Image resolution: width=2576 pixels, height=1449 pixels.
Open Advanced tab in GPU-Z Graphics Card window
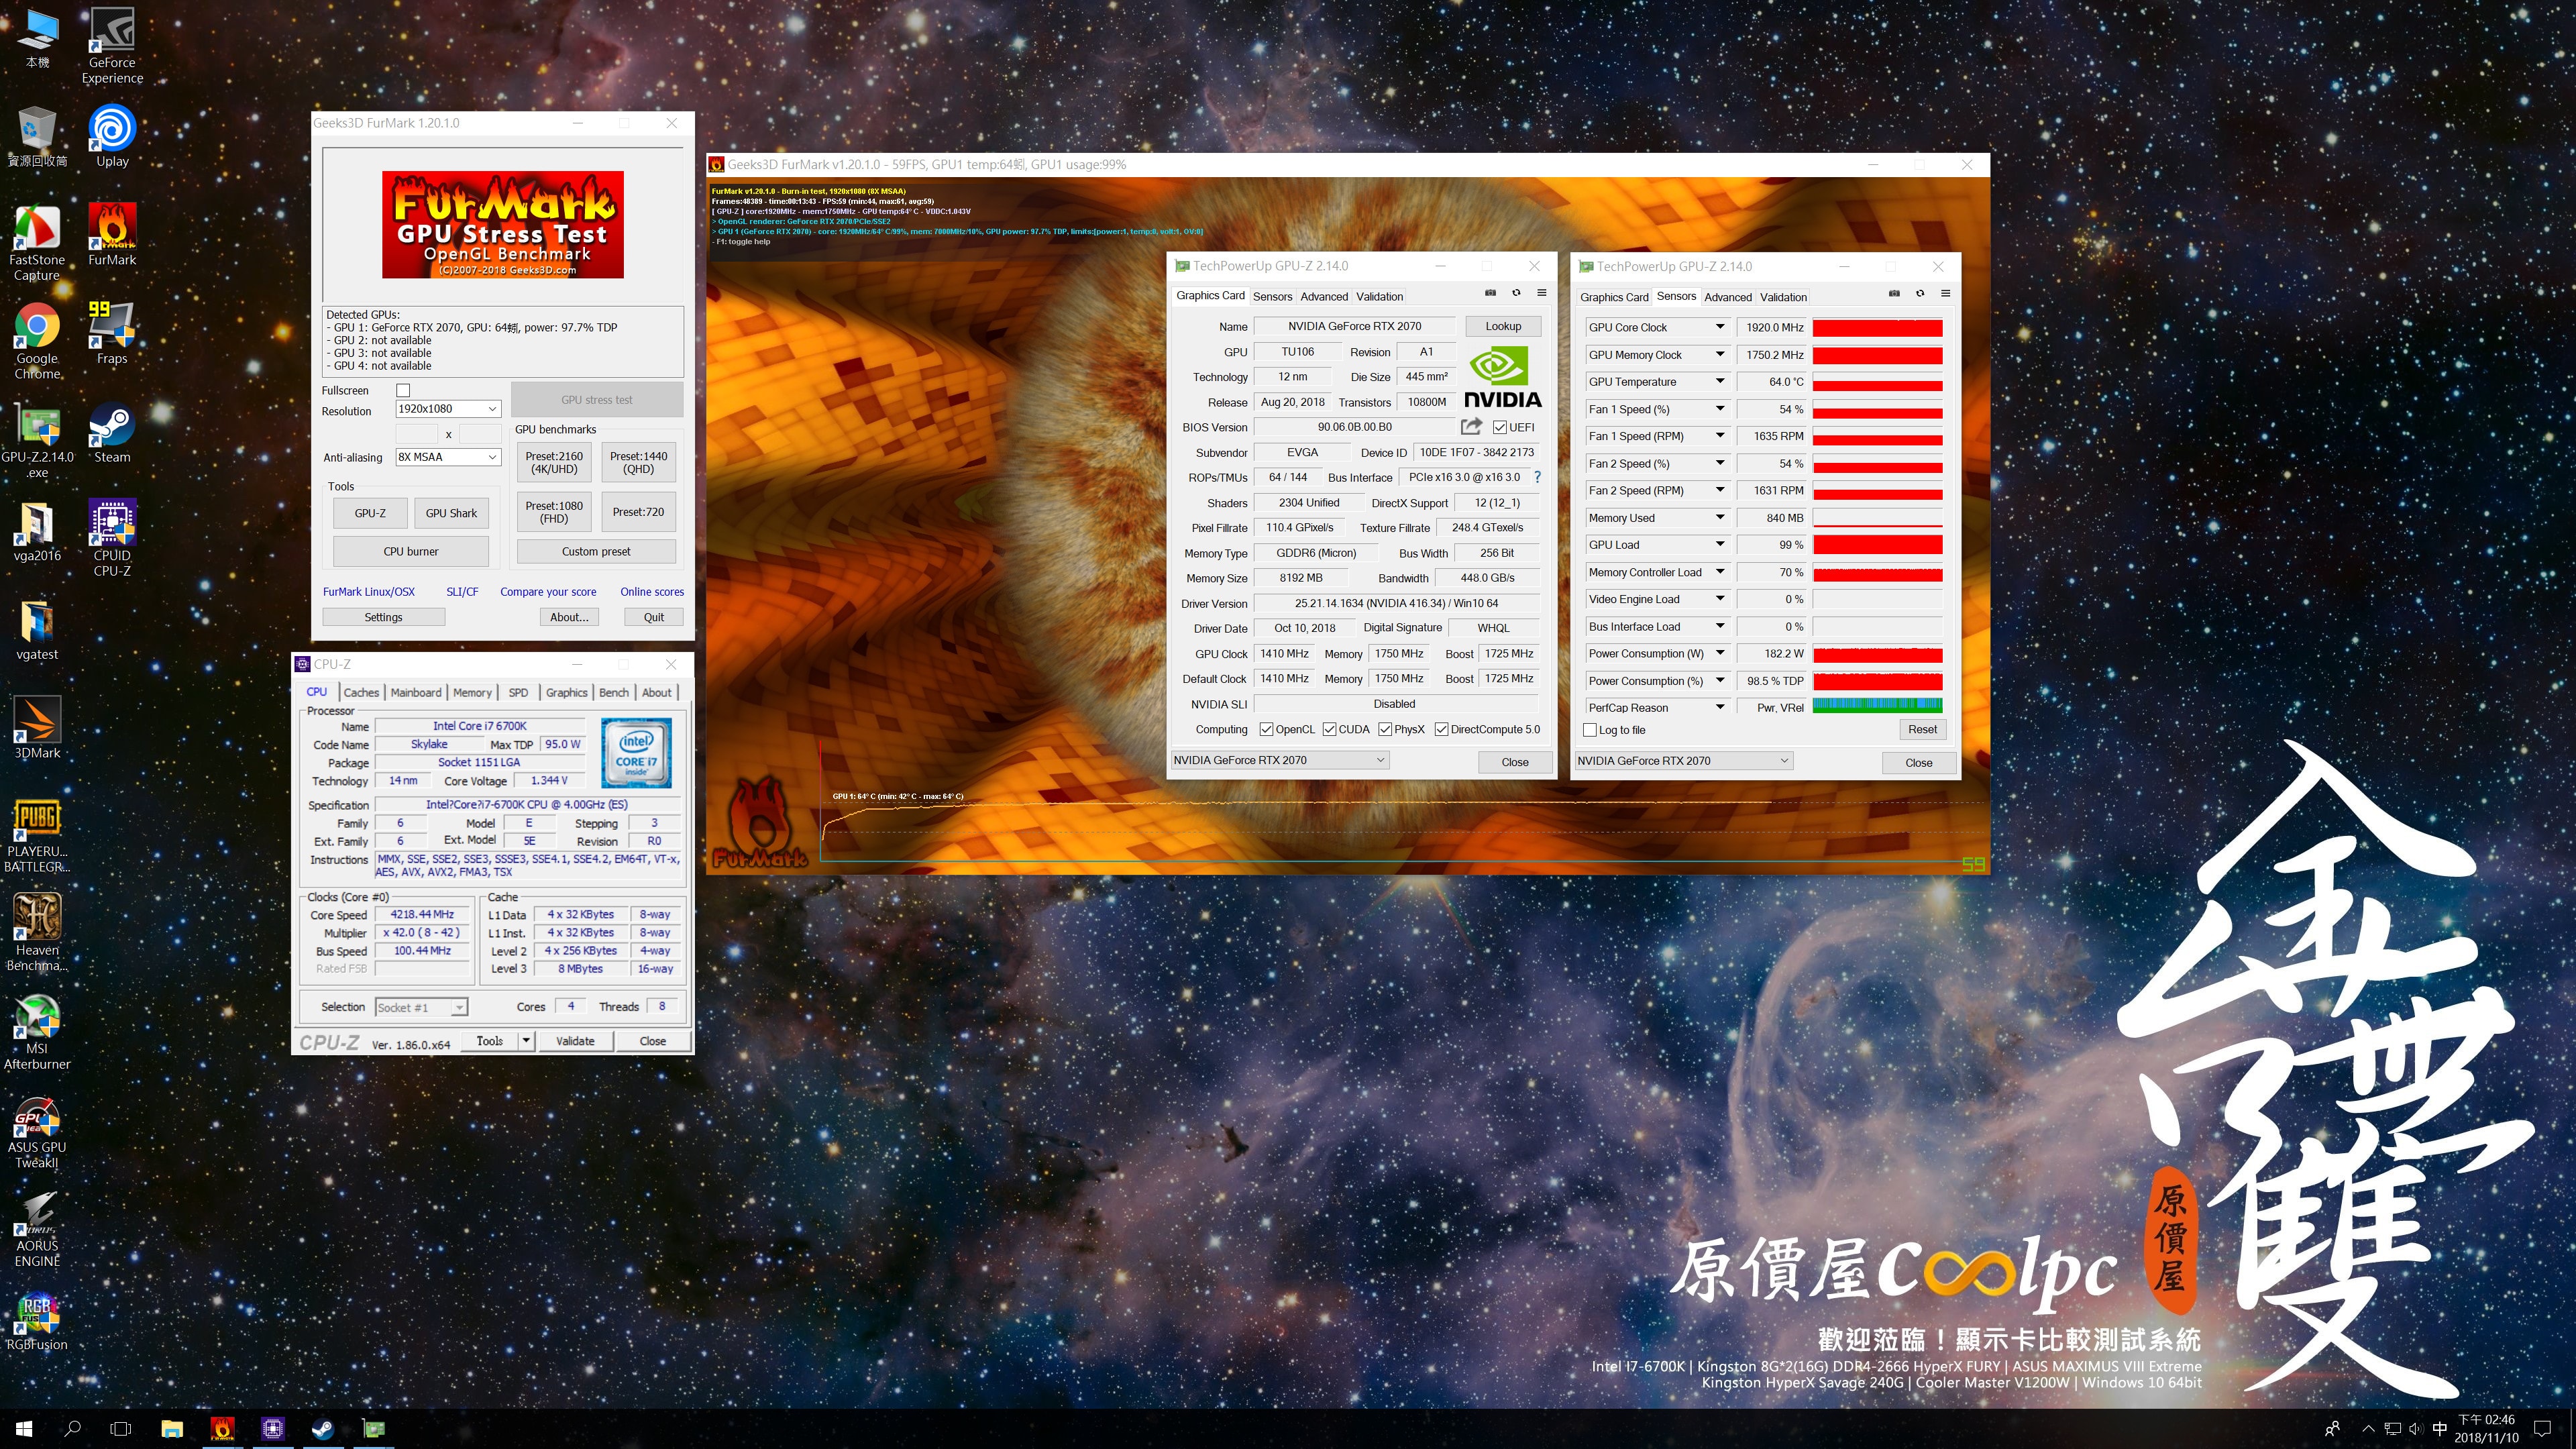(1324, 297)
